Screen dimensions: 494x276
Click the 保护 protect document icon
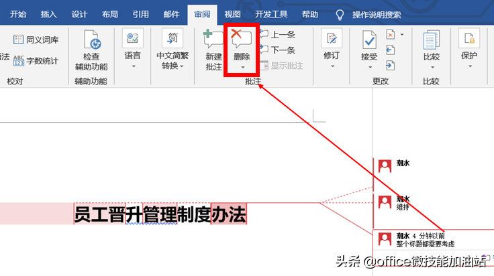click(x=469, y=38)
